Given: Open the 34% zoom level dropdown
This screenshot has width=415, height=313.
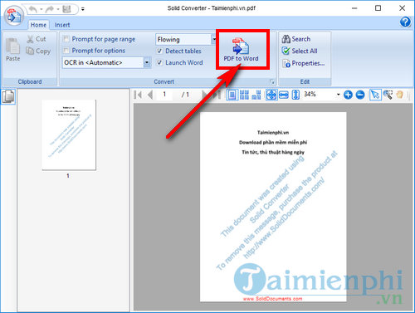Looking at the screenshot, I should click(338, 95).
